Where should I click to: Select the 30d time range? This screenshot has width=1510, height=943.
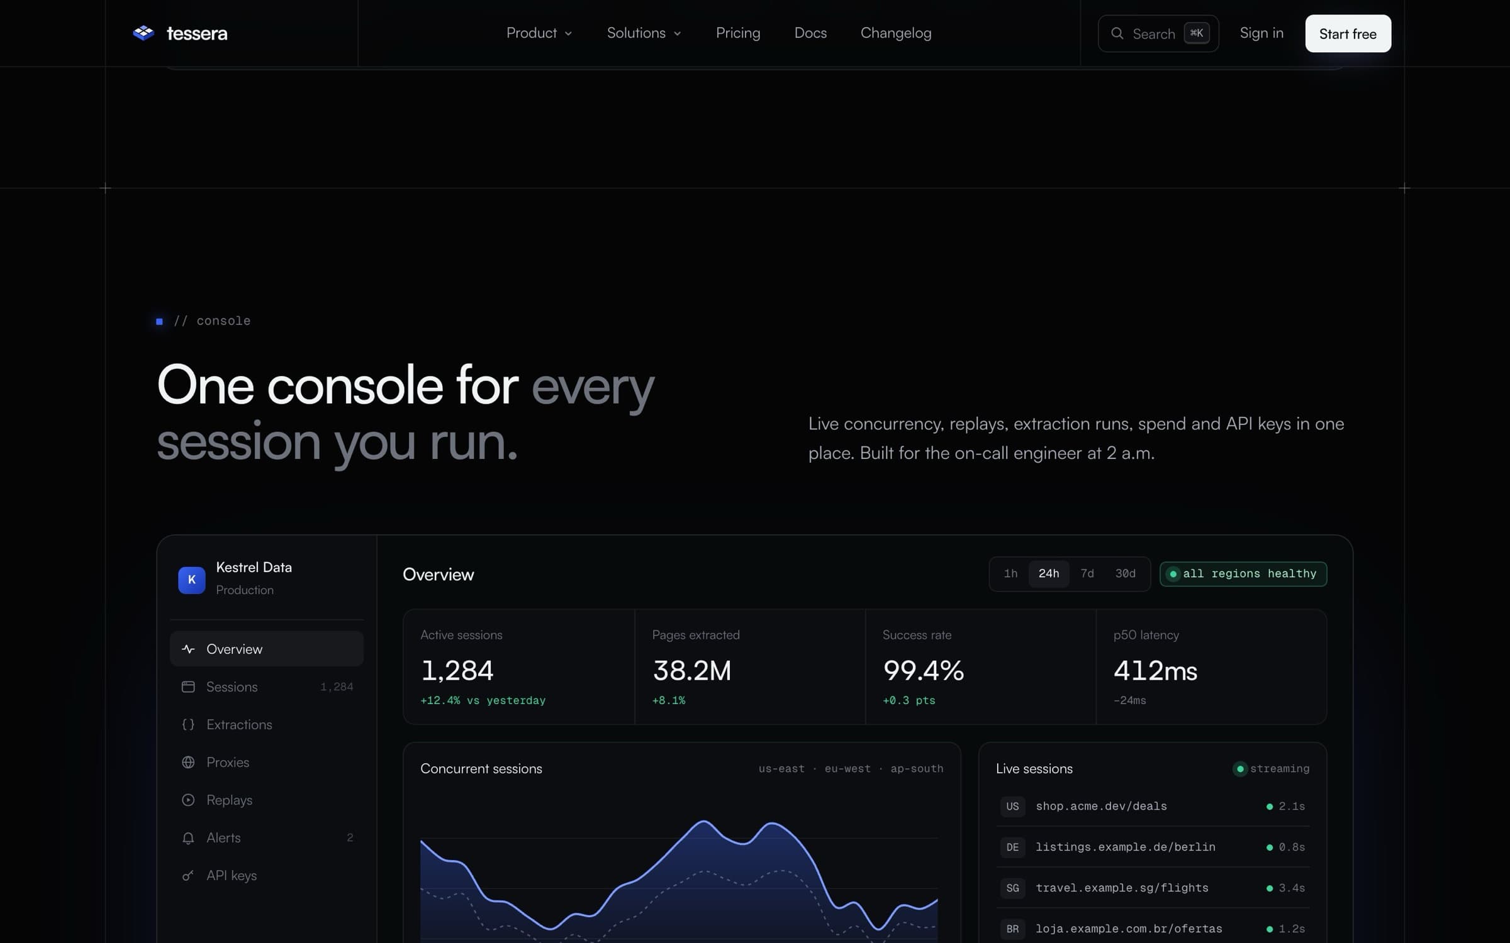(x=1125, y=573)
